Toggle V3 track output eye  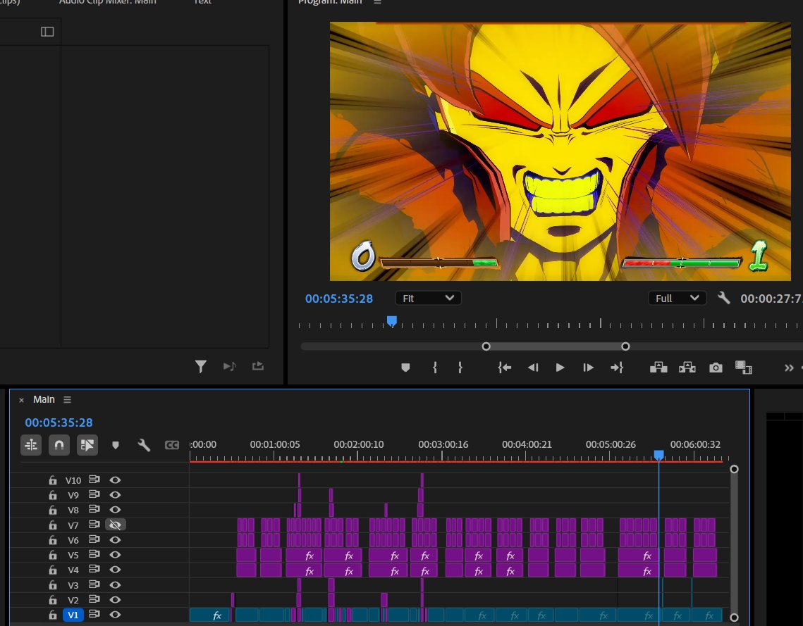tap(115, 584)
